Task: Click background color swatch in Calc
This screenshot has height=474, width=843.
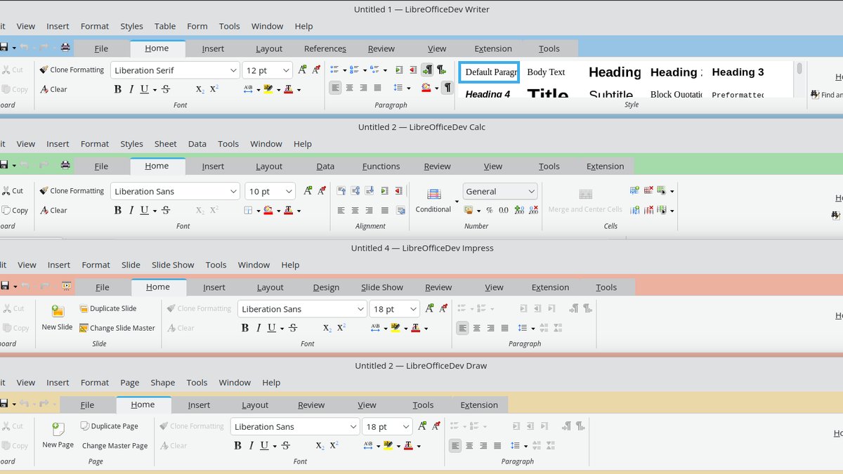Action: (x=268, y=210)
